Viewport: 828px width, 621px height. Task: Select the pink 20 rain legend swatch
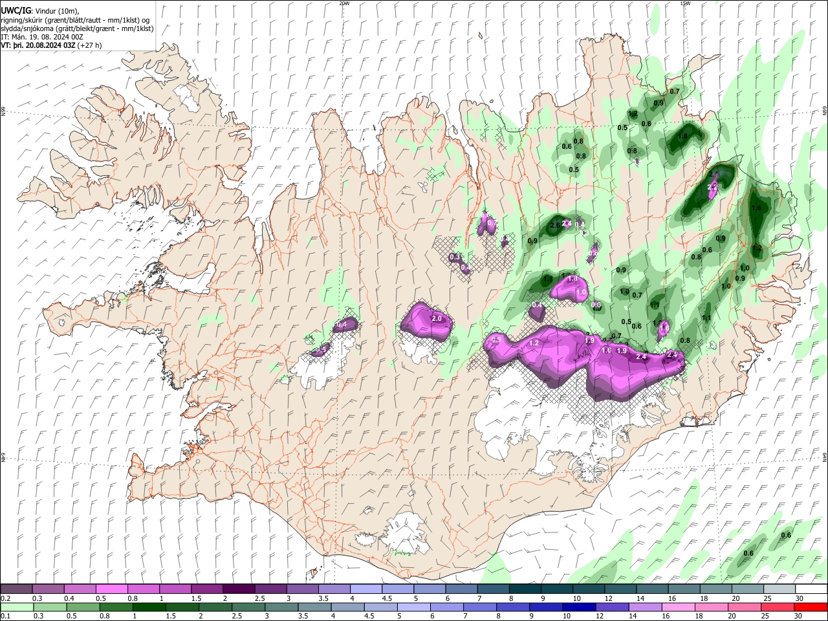(x=744, y=607)
